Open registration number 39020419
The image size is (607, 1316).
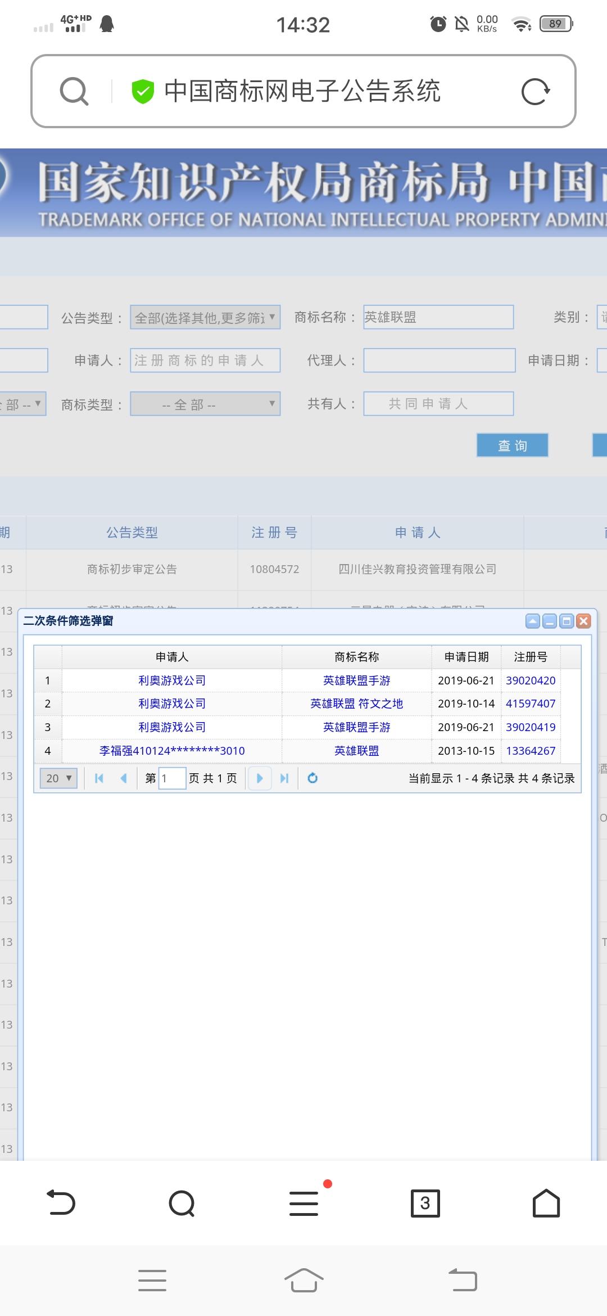[531, 727]
